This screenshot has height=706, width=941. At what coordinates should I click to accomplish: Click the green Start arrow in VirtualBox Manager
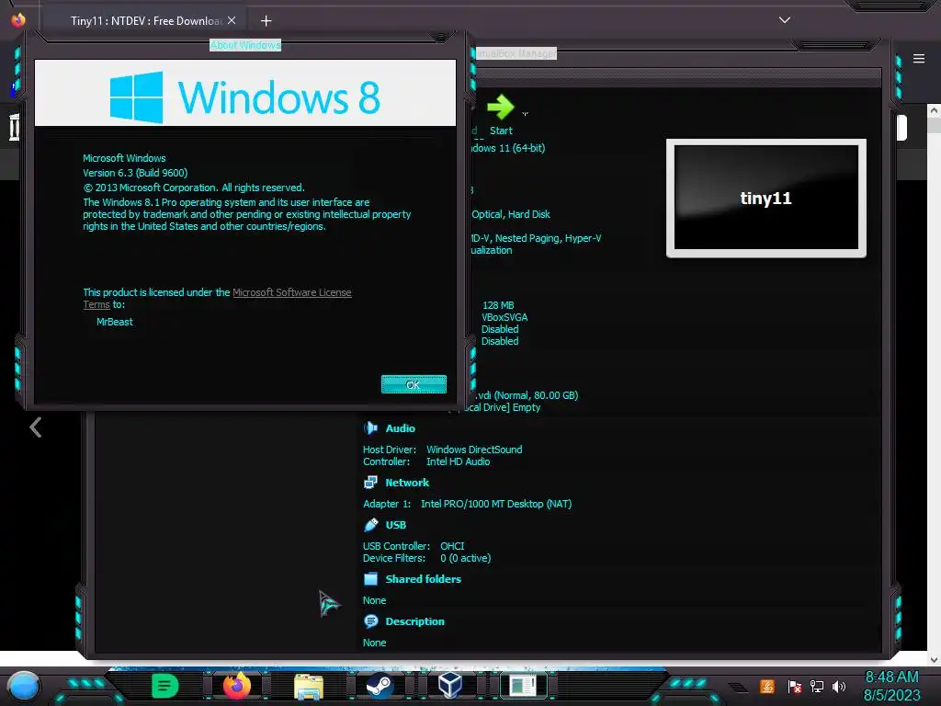pos(500,108)
